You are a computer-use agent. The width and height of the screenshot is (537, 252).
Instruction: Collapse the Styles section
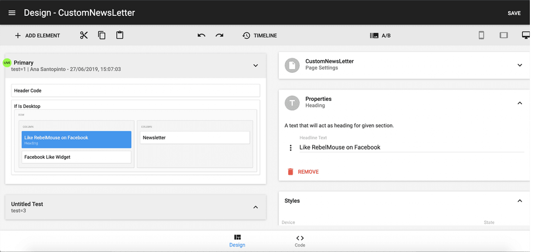(519, 201)
